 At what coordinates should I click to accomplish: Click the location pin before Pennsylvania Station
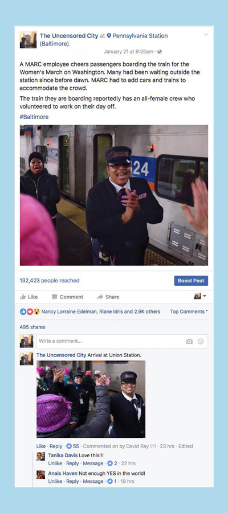(x=109, y=36)
